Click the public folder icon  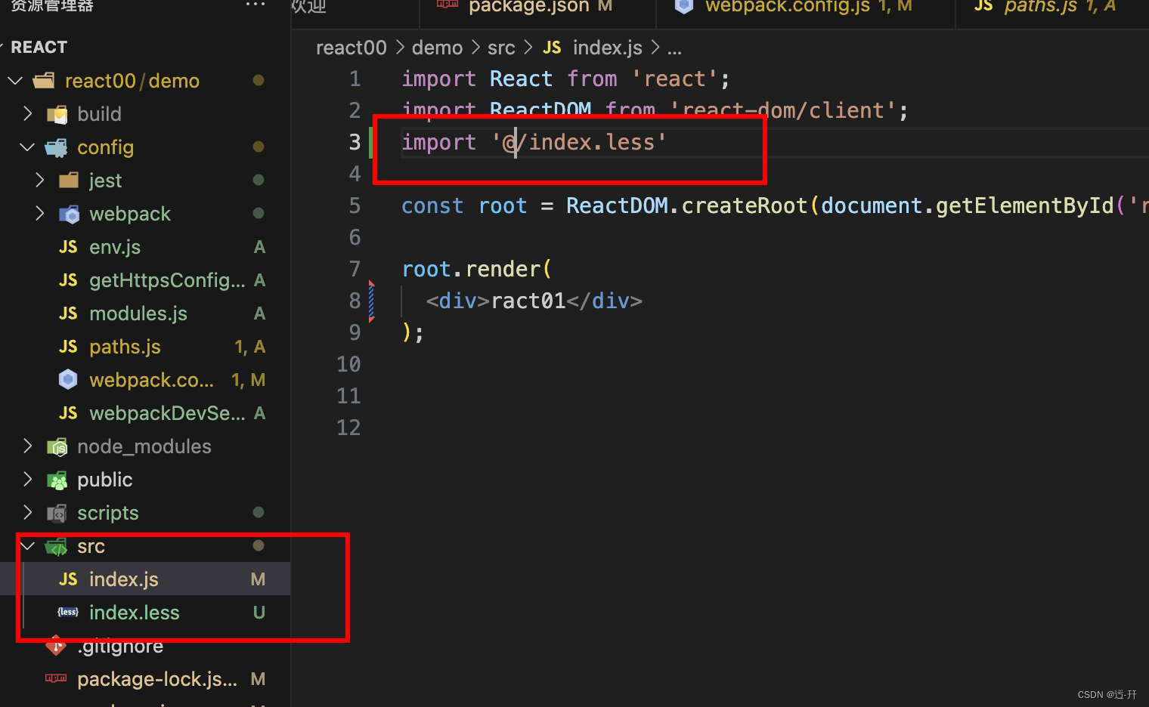tap(57, 480)
